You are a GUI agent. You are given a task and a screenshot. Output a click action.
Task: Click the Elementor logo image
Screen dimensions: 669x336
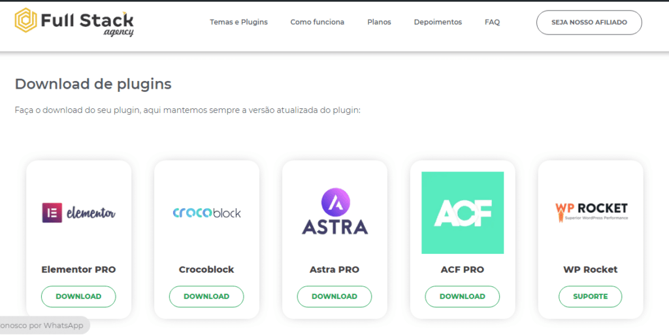78,213
